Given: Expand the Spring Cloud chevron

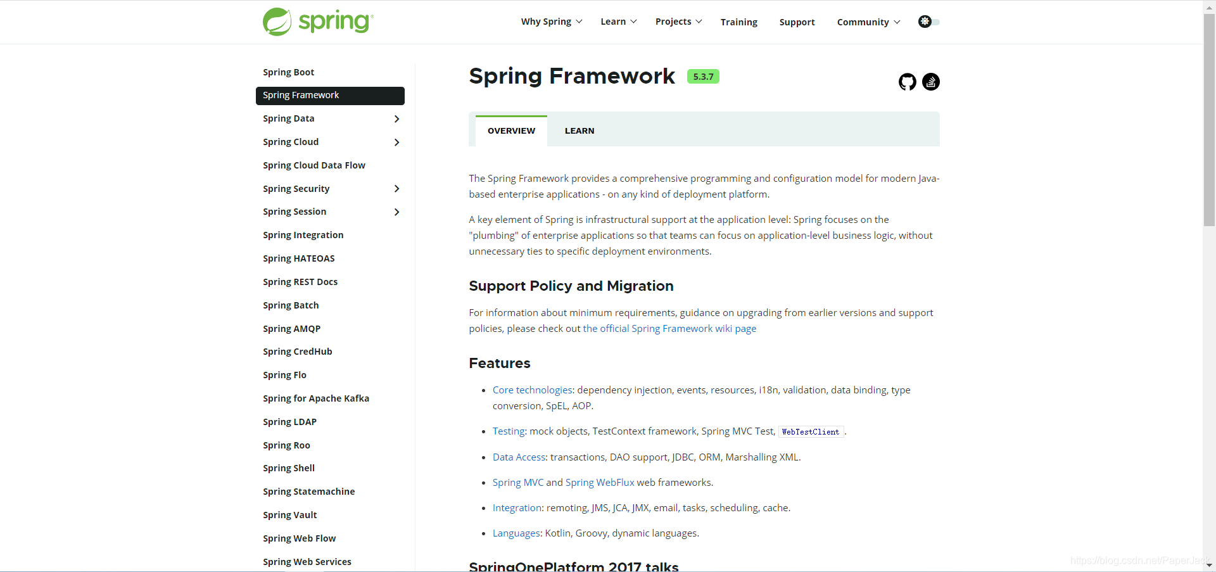Looking at the screenshot, I should [x=396, y=143].
